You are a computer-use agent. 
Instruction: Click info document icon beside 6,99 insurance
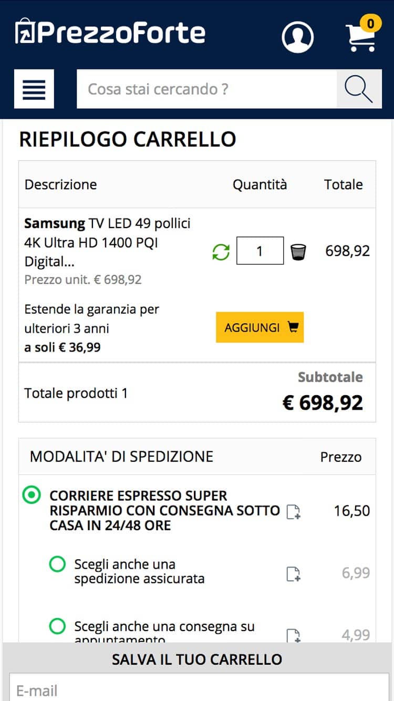click(294, 573)
